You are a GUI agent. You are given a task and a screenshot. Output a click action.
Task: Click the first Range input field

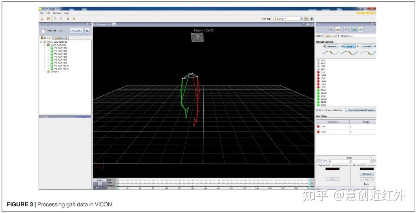pyautogui.click(x=339, y=161)
